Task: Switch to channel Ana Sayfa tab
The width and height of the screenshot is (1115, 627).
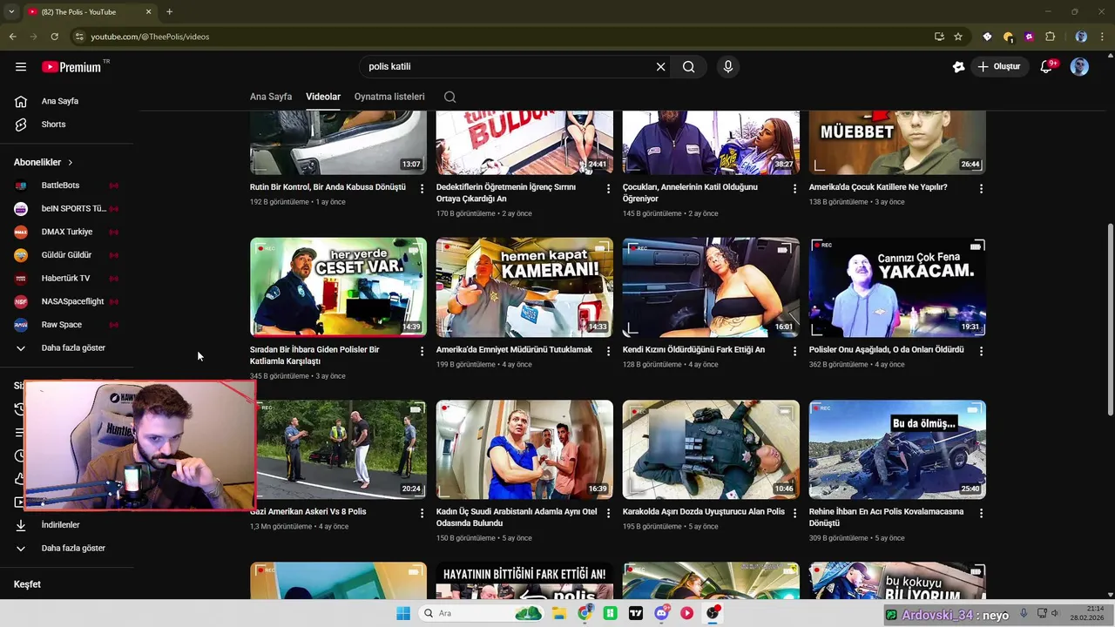Action: (x=271, y=97)
